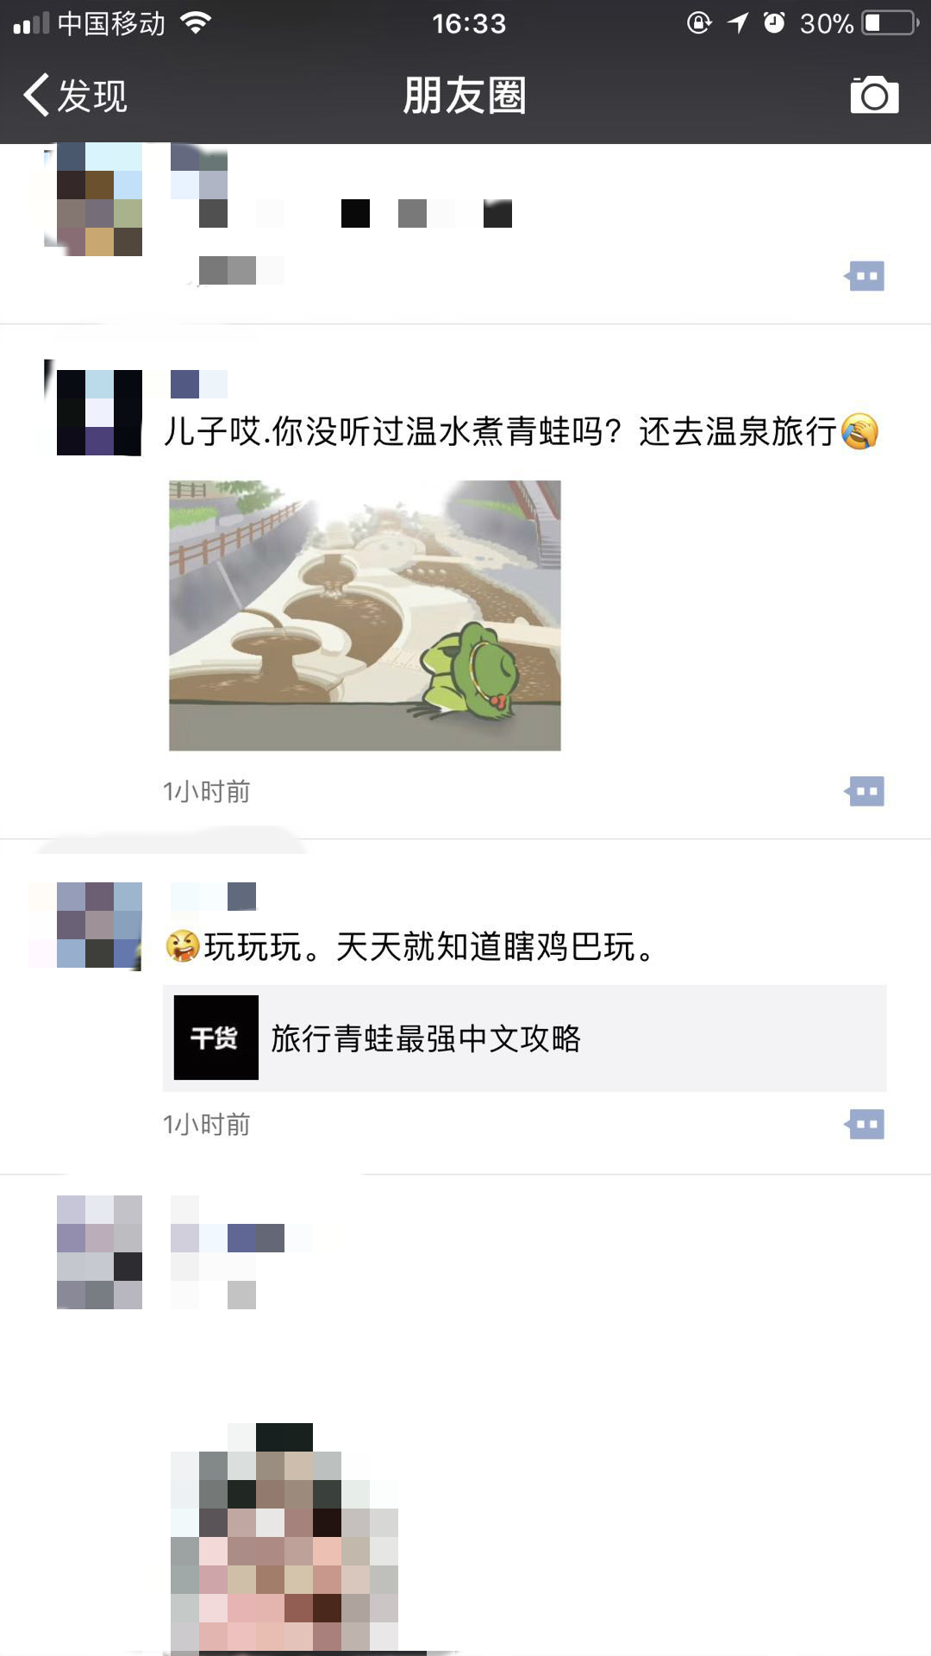Viewport: 931px width, 1656px height.
Task: Open the 旅行青蛙最强中文攻略 shared link
Action: coord(525,1038)
